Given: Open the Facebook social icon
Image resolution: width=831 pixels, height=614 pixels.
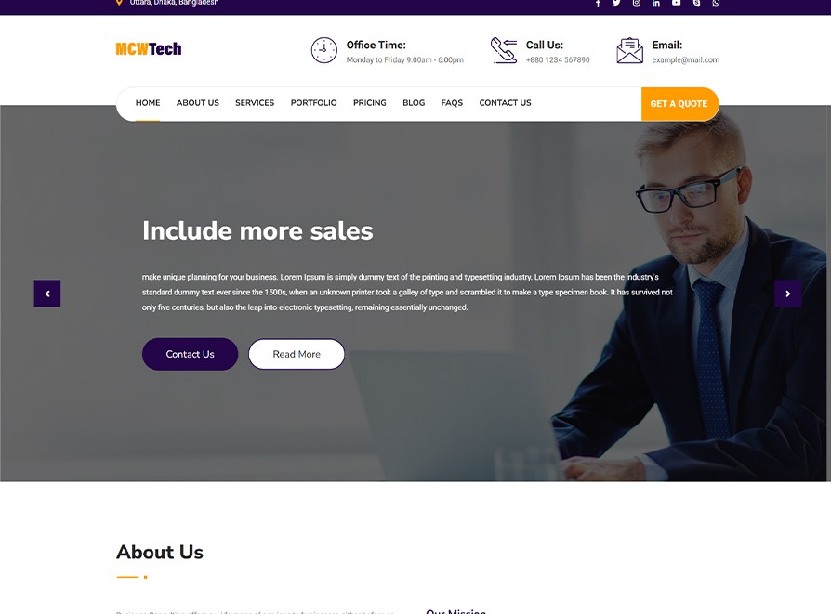Looking at the screenshot, I should pyautogui.click(x=598, y=3).
